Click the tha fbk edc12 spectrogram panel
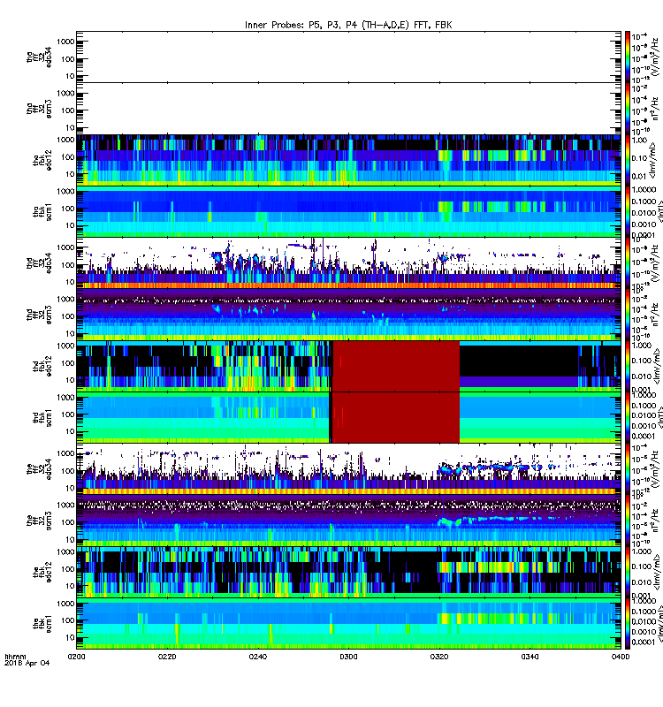 coord(348,161)
